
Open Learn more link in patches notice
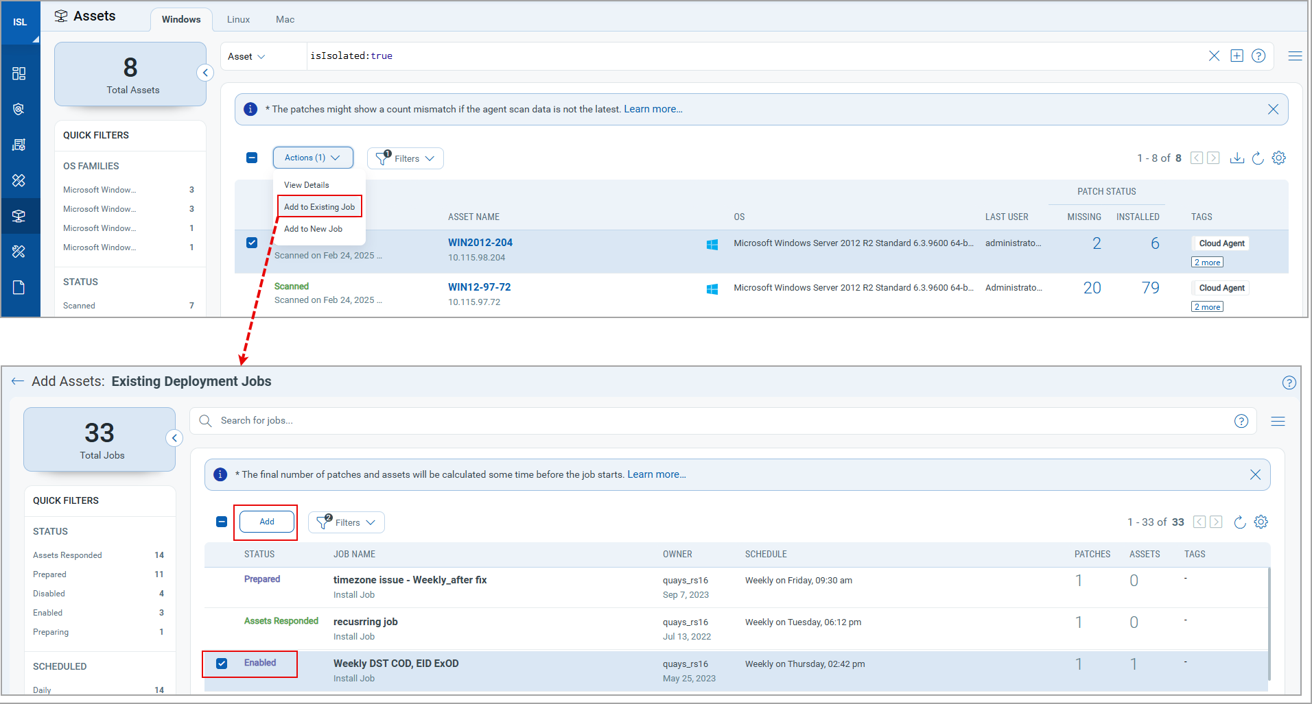(653, 109)
